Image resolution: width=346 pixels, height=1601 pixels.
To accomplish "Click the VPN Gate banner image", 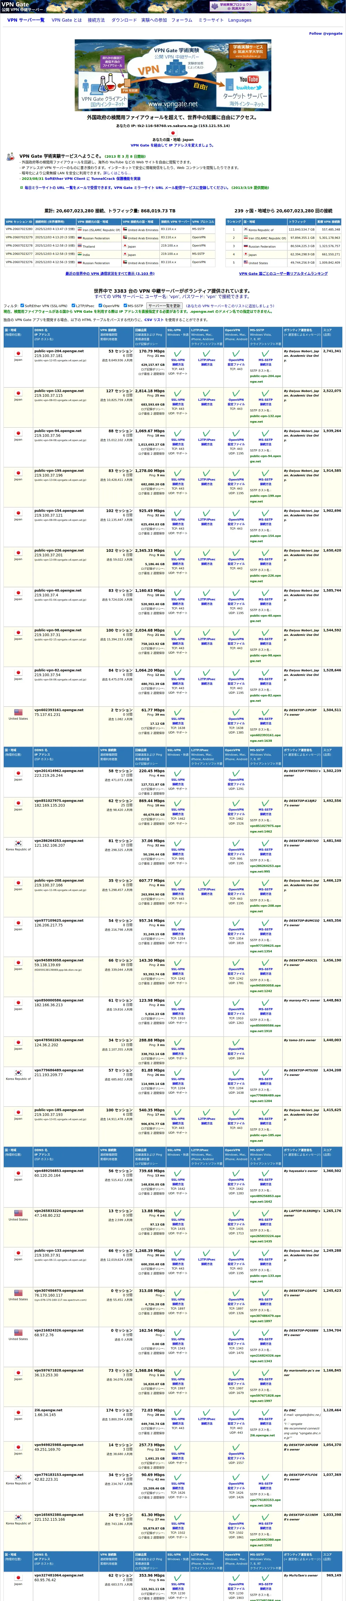I will point(173,75).
